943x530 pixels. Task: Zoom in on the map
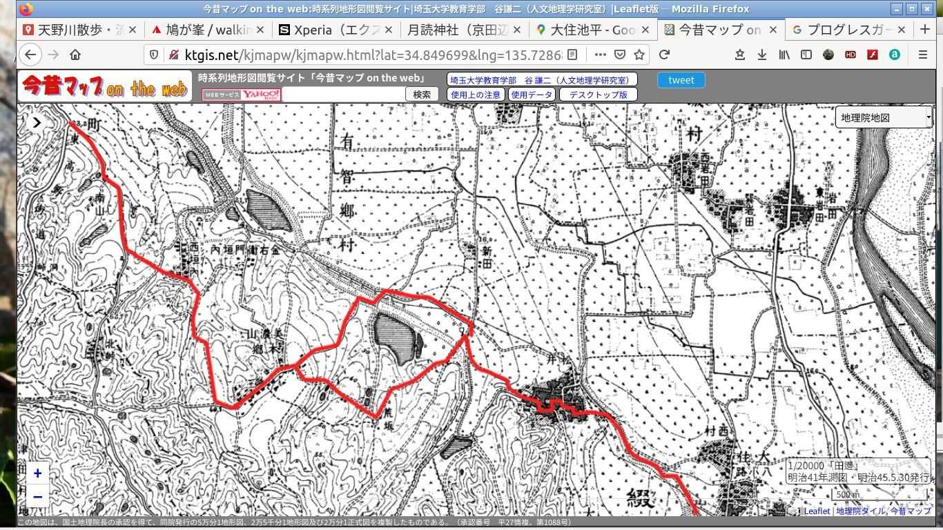(x=37, y=473)
